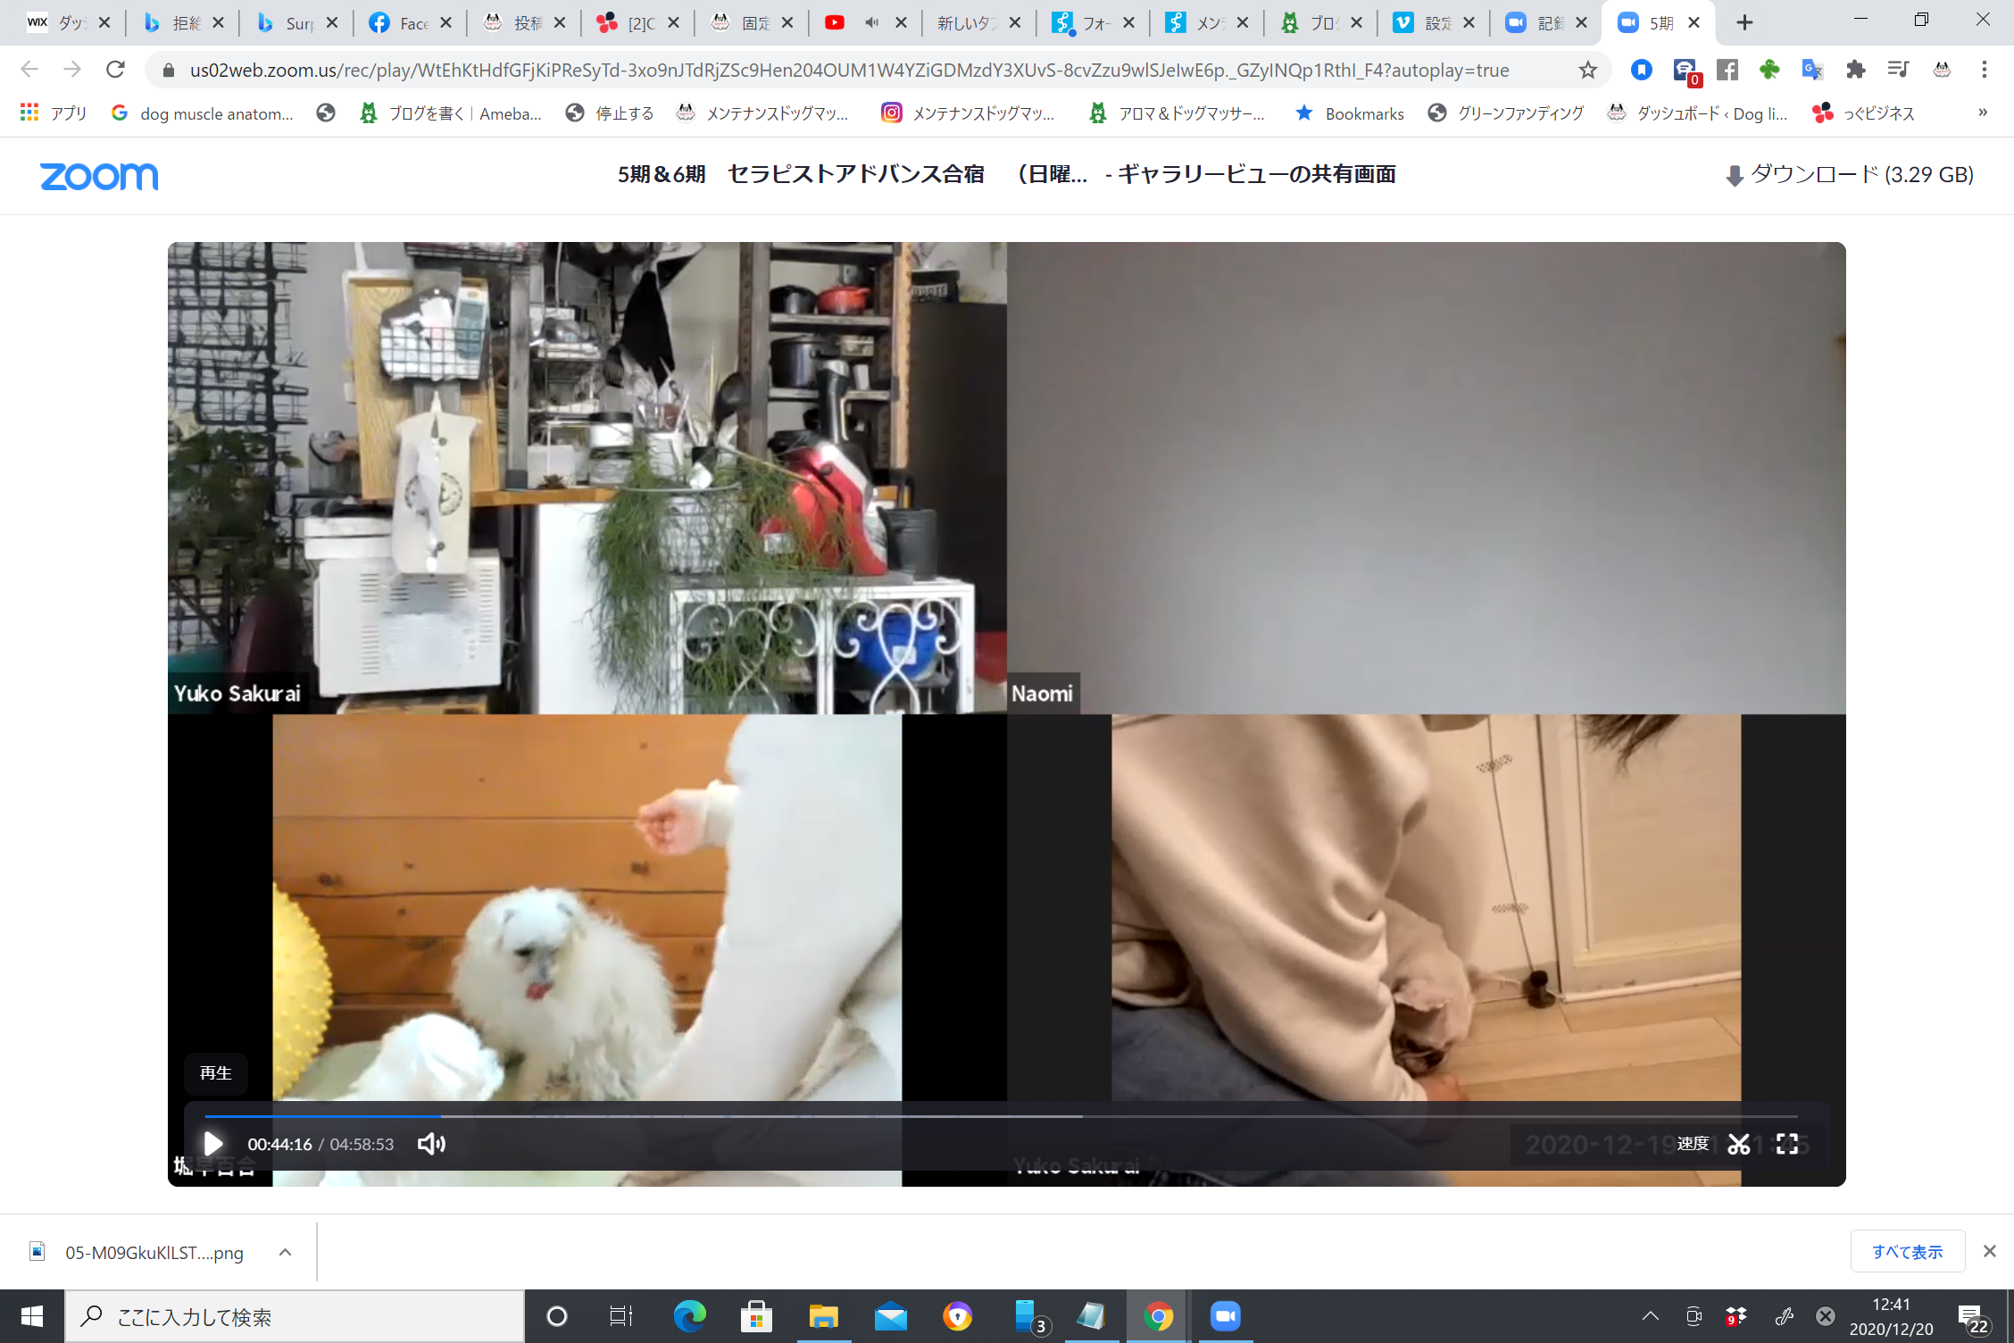Click the green clover extension icon
This screenshot has width=2014, height=1343.
click(x=1769, y=70)
